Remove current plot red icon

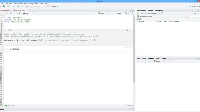pos(165,61)
